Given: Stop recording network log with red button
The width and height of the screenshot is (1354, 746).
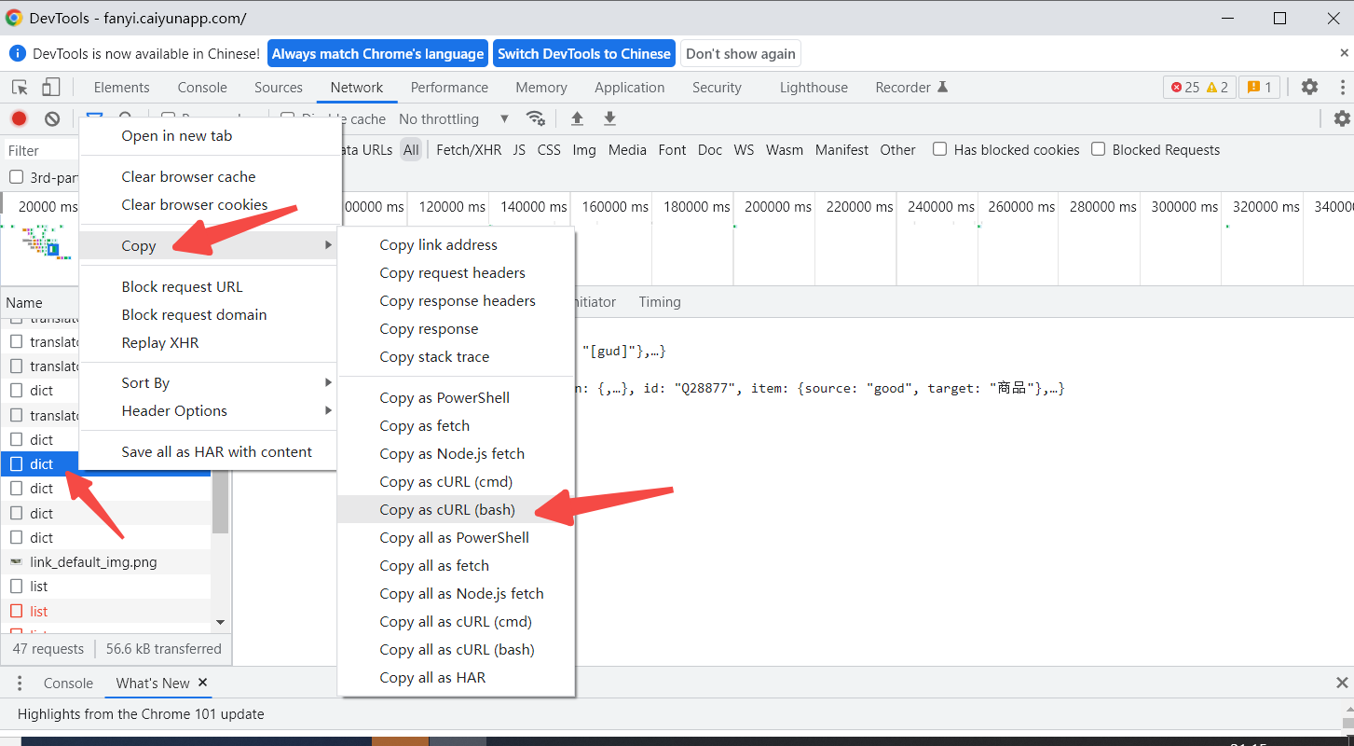Looking at the screenshot, I should tap(19, 118).
